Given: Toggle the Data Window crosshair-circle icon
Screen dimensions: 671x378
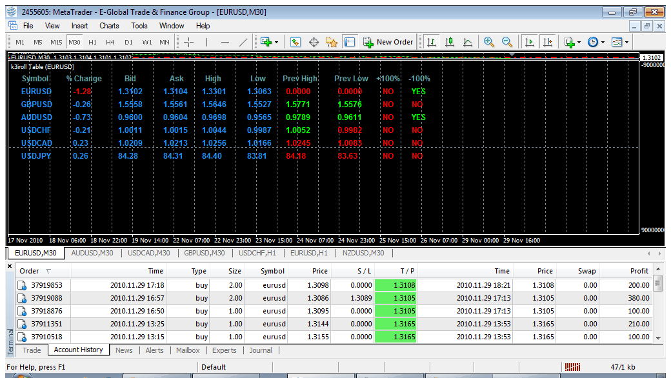Looking at the screenshot, I should click(x=314, y=42).
